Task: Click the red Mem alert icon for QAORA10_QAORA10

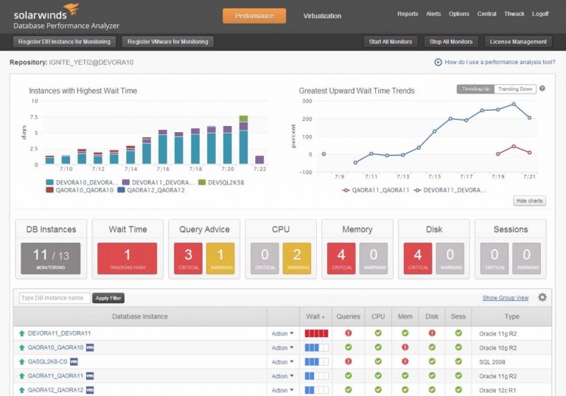Action: point(405,347)
